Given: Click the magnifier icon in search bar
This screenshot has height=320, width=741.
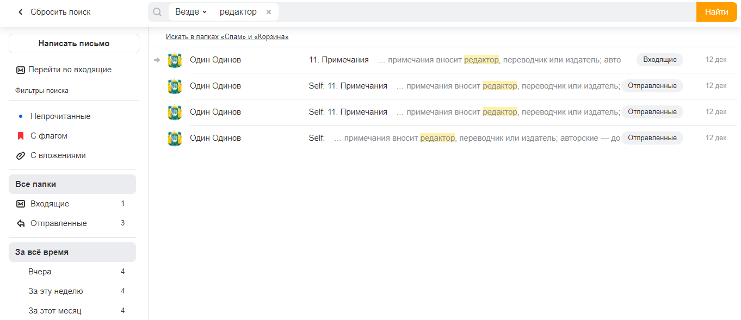Looking at the screenshot, I should point(157,12).
